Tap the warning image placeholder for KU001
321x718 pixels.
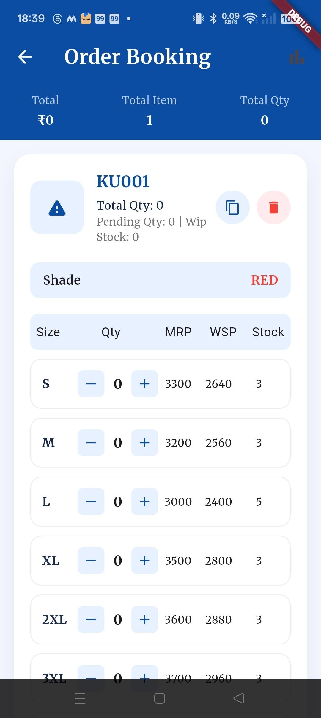coord(57,207)
